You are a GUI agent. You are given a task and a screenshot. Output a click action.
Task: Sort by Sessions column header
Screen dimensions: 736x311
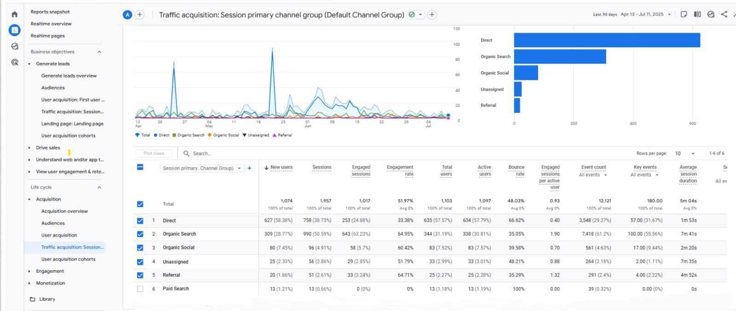322,167
